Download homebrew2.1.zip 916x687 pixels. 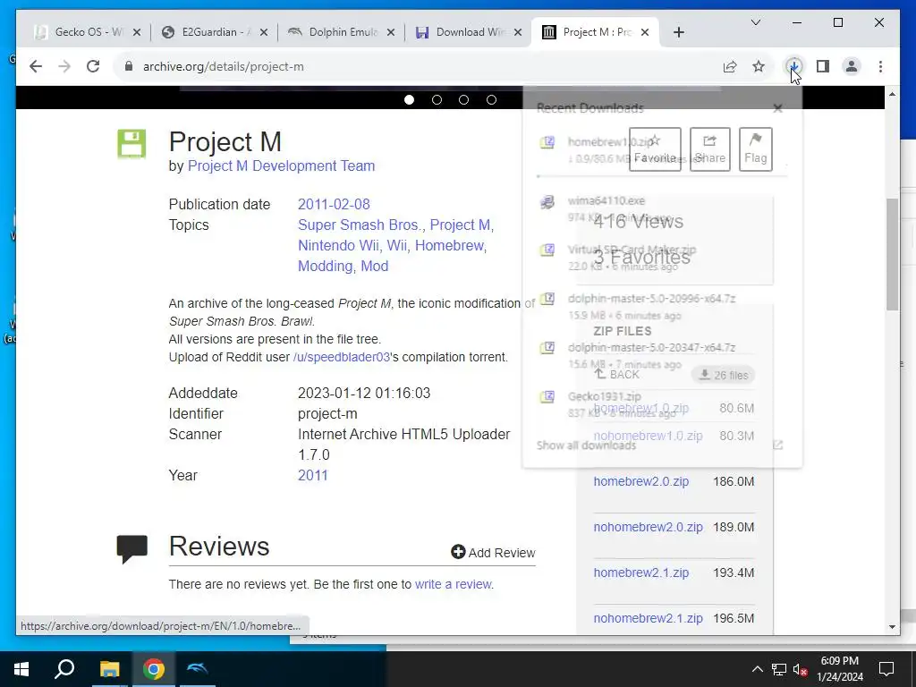[x=640, y=572]
